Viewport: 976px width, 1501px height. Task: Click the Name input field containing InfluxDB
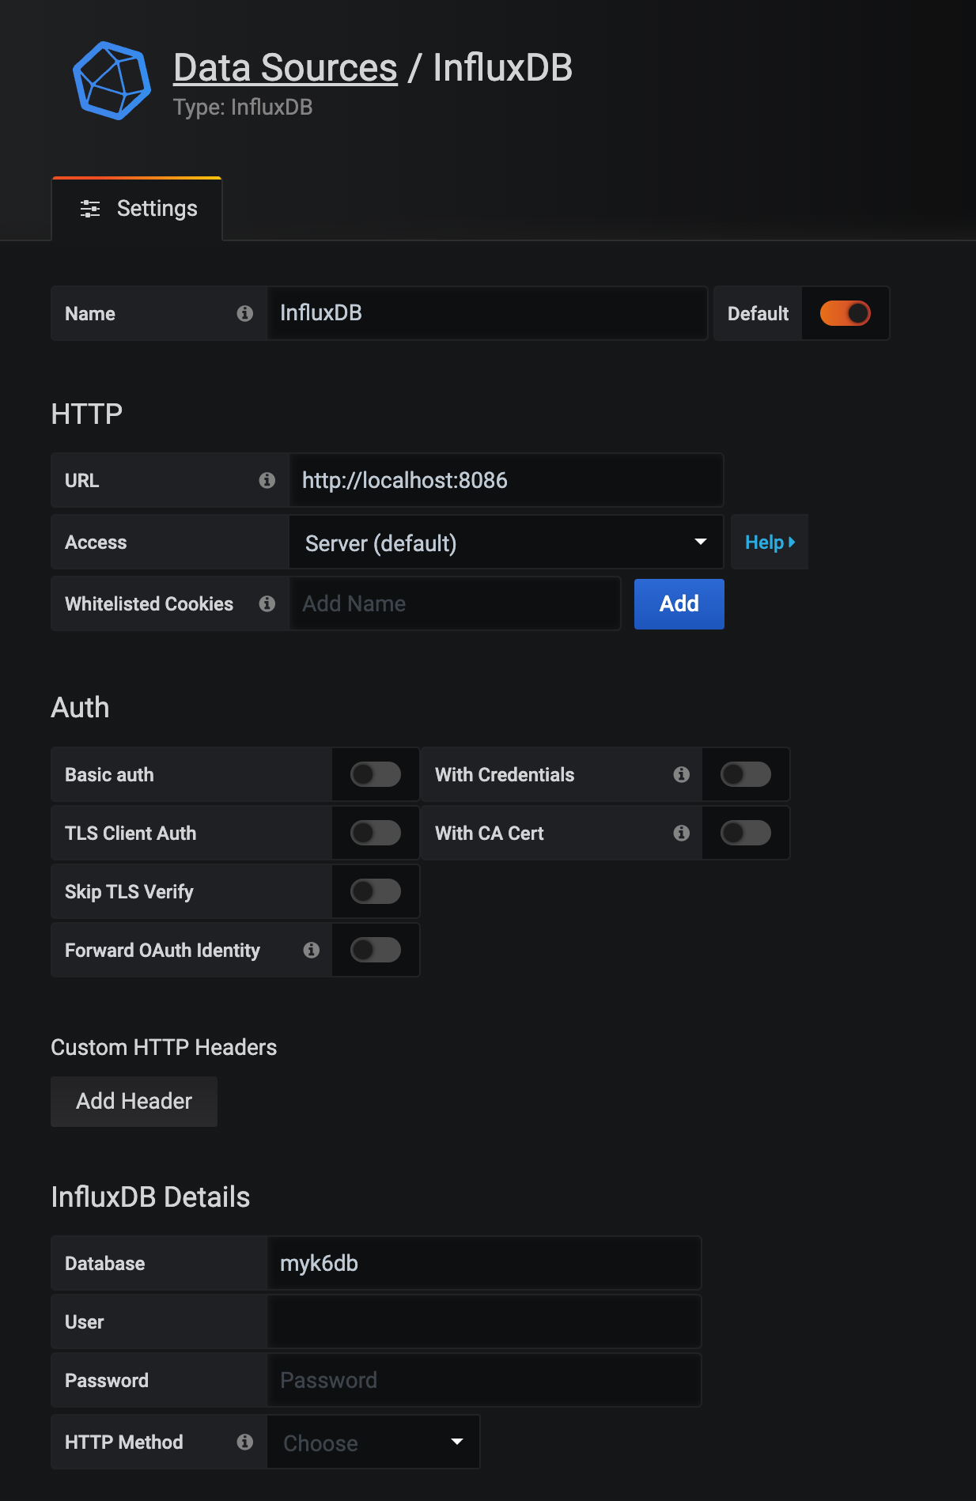coord(487,313)
